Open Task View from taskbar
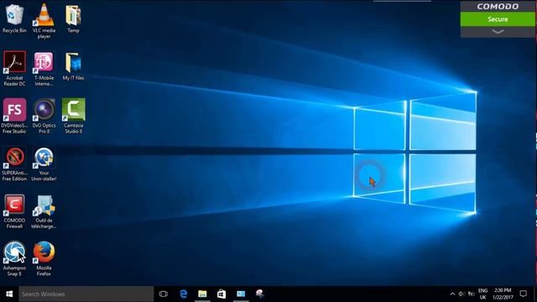Image resolution: width=537 pixels, height=302 pixels. pos(164,294)
